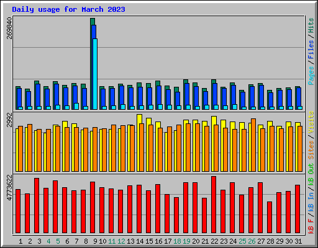Click x-axis day label 16

(158, 241)
